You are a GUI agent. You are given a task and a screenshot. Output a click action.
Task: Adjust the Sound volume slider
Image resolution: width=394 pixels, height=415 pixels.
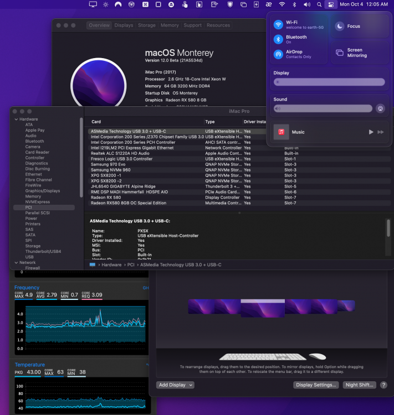(323, 108)
